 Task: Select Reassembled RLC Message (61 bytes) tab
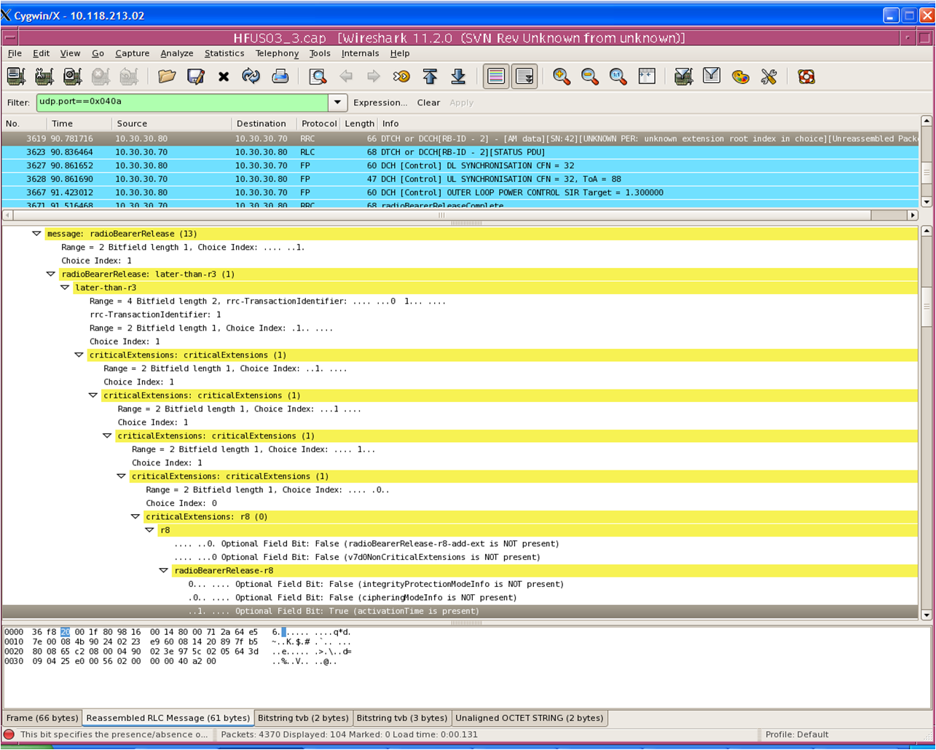[168, 718]
